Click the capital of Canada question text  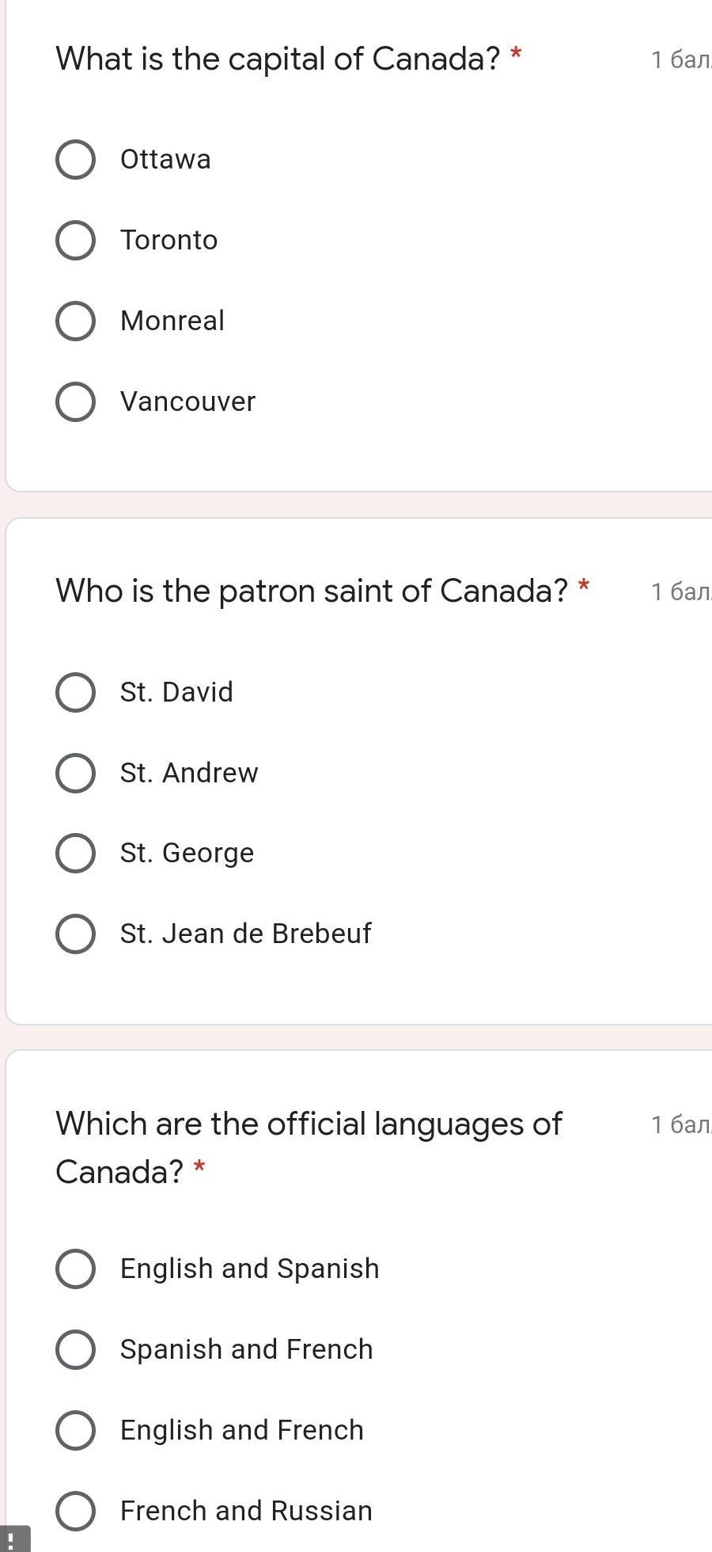(278, 59)
